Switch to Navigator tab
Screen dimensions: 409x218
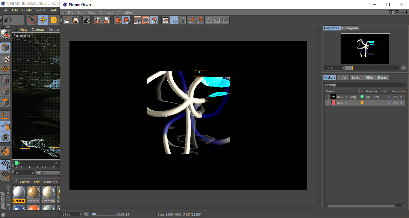331,28
